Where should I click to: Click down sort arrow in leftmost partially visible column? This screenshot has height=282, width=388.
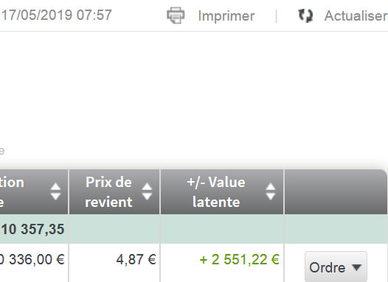(55, 197)
